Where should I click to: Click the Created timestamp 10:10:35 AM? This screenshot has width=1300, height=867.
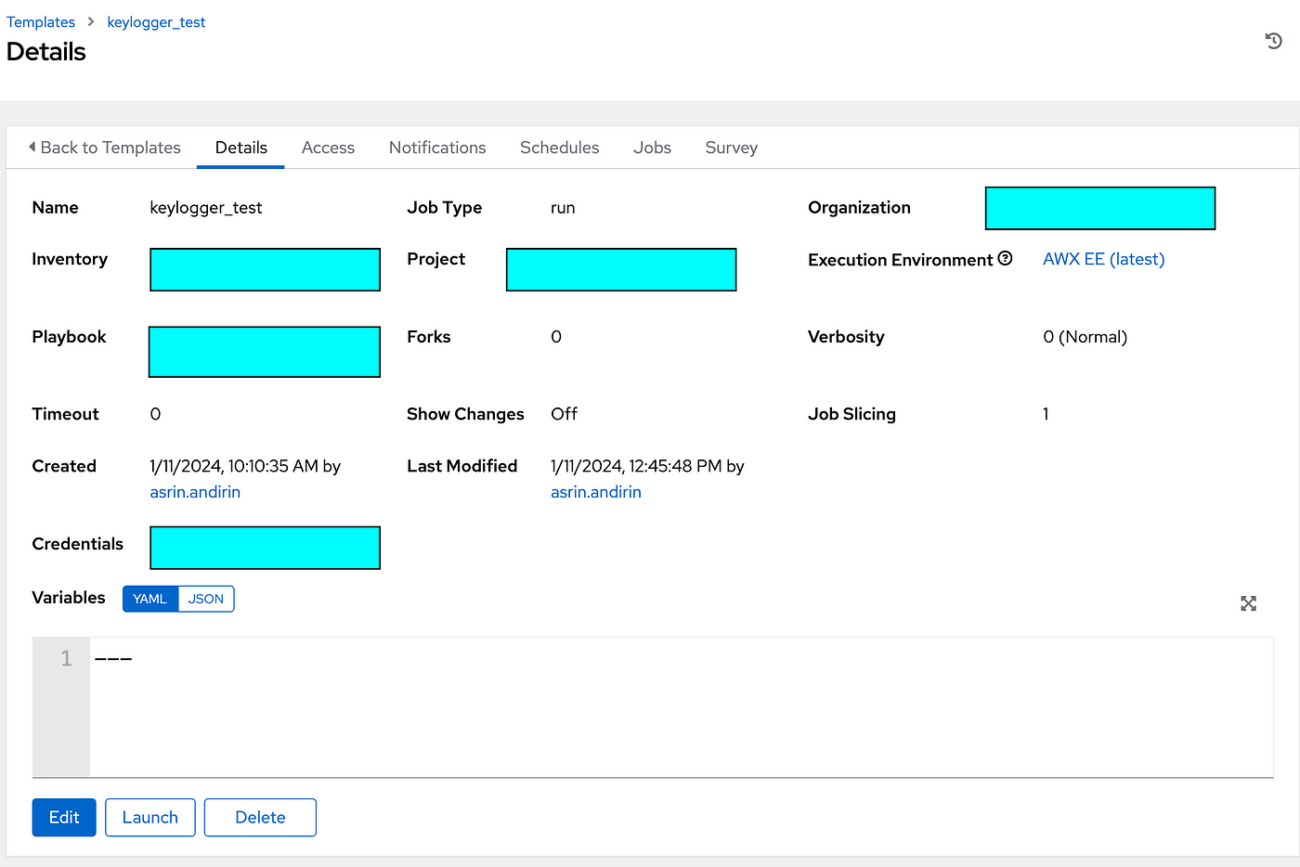(273, 466)
